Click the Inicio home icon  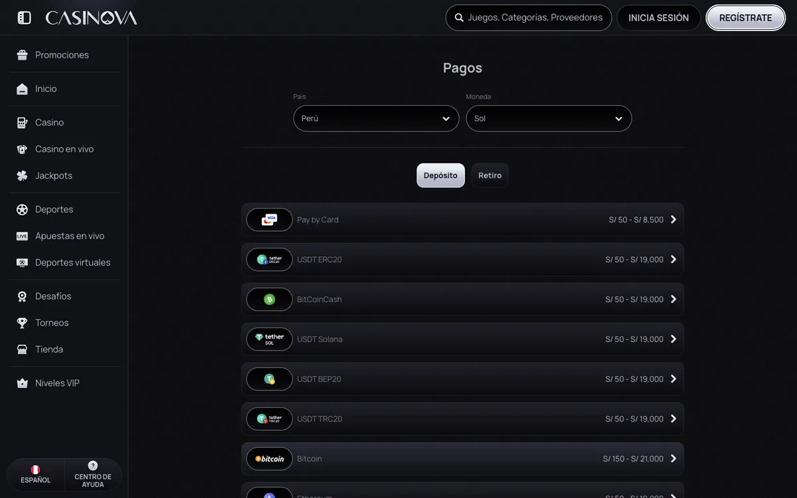pyautogui.click(x=22, y=89)
